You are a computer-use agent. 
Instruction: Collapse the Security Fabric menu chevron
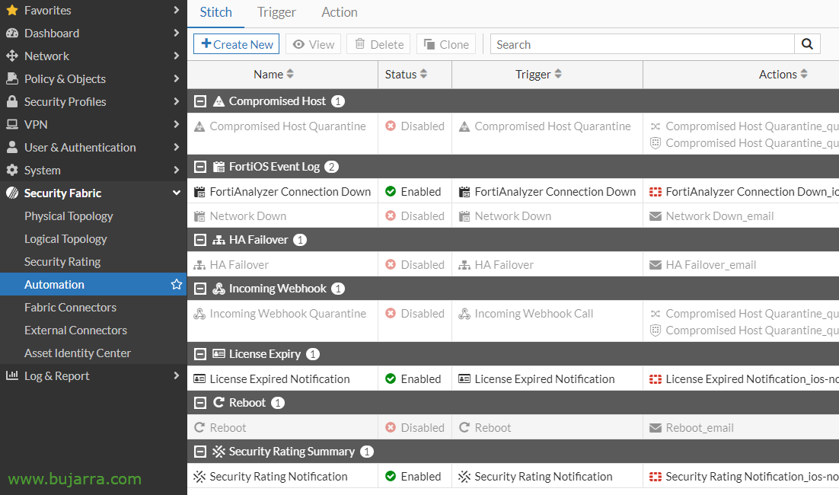pos(176,193)
